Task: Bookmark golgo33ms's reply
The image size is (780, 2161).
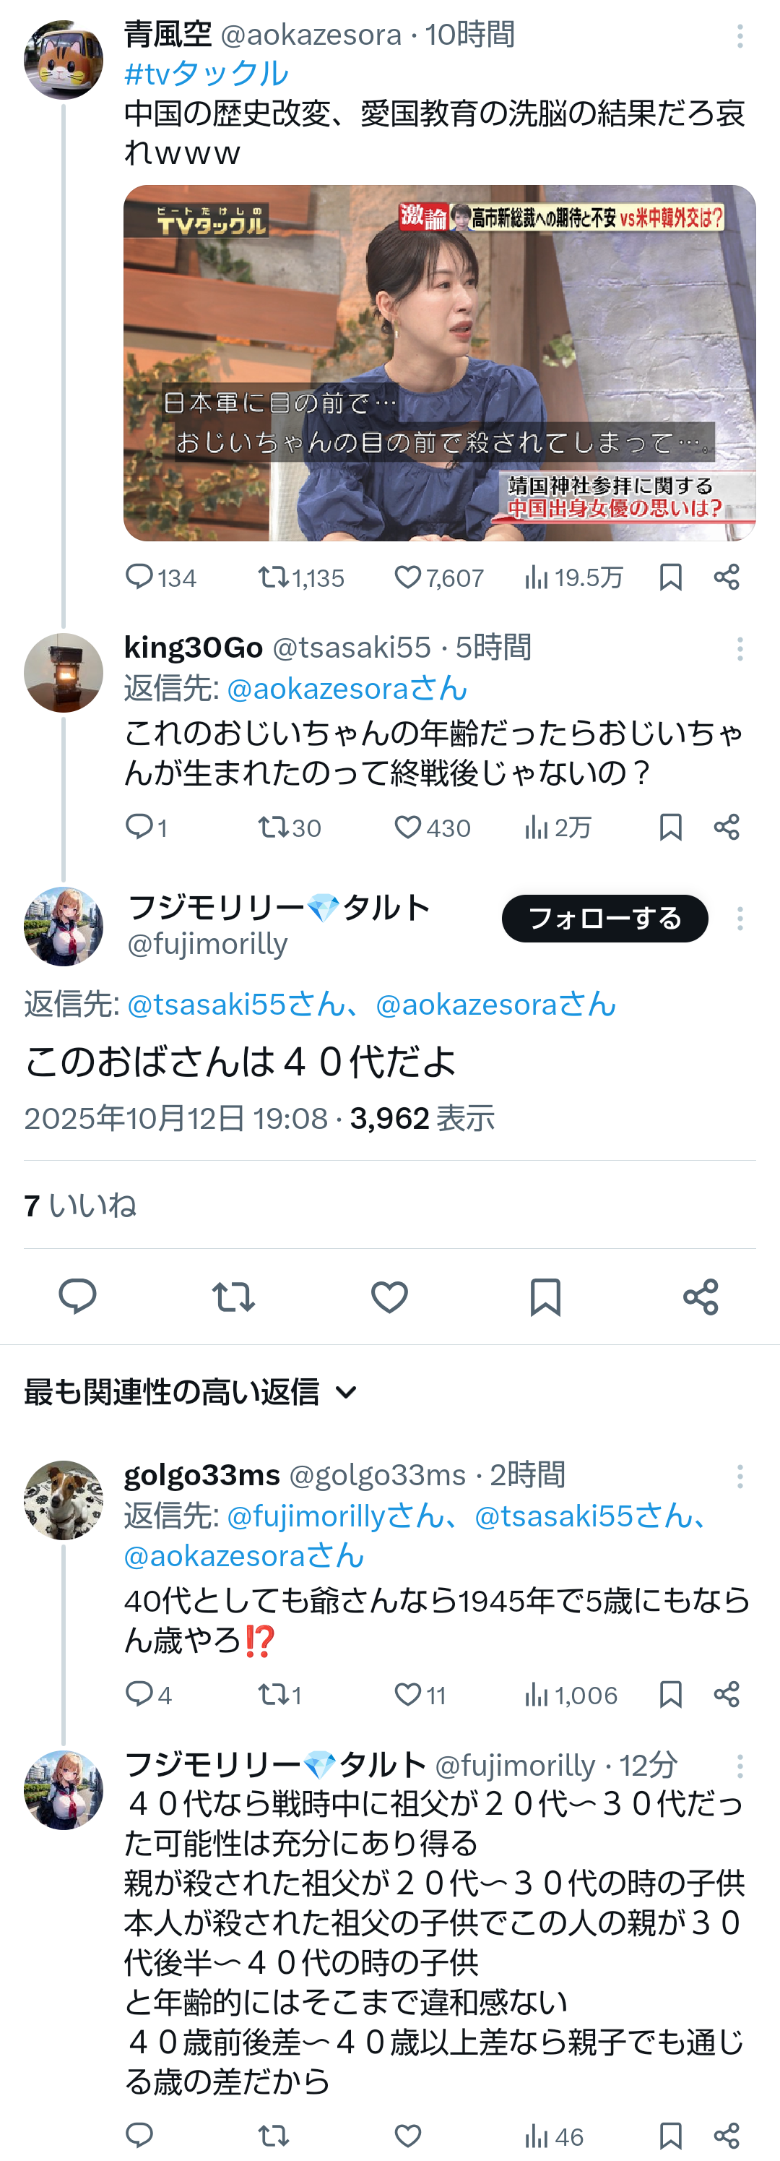Action: tap(670, 1695)
